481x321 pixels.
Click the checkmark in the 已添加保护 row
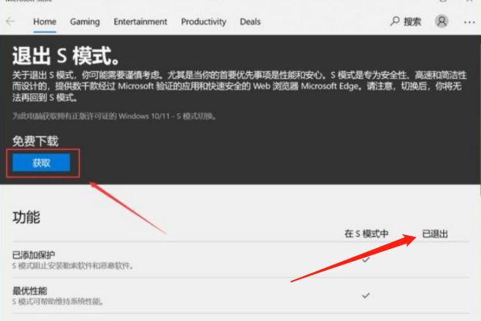click(x=366, y=260)
